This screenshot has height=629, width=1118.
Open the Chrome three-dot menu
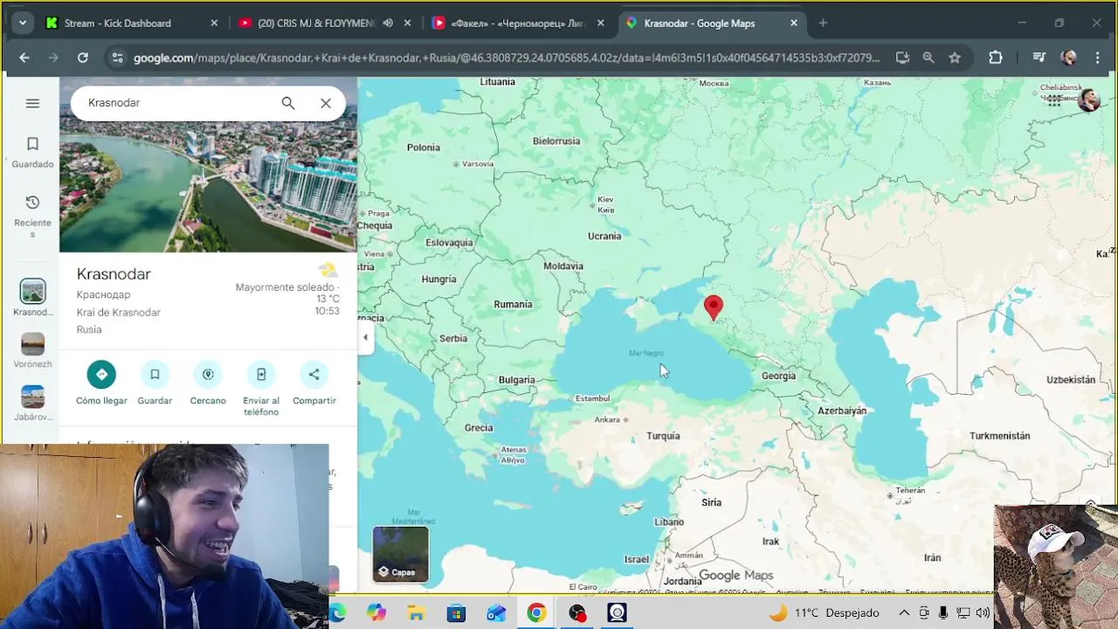click(x=1098, y=58)
